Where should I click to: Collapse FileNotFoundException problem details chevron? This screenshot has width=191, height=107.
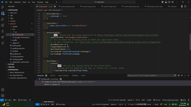(x=95, y=82)
